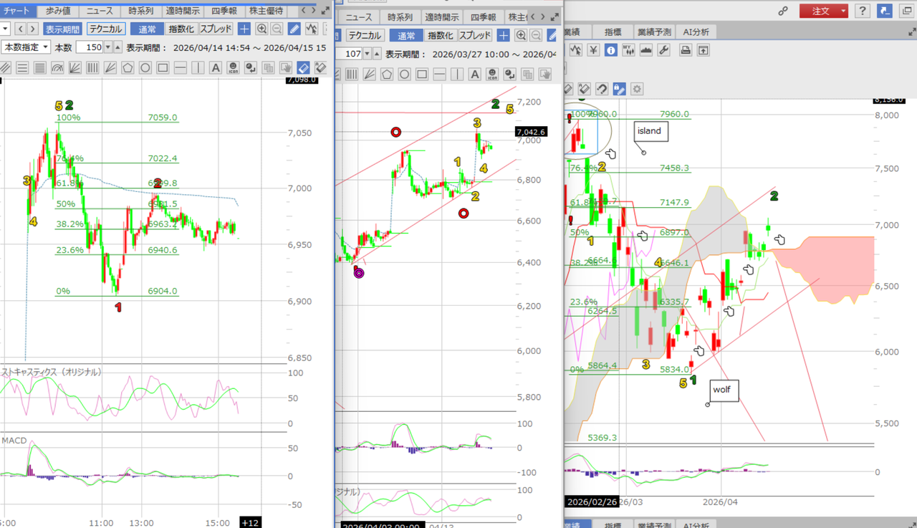The width and height of the screenshot is (917, 528).
Task: Click the 7059.0 Fibonacci 100% level label
Action: tap(163, 117)
